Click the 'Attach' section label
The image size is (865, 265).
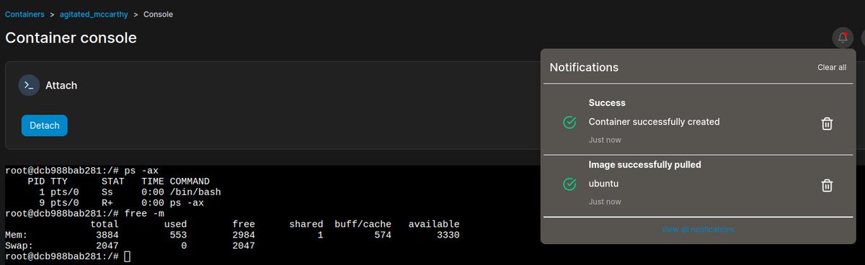coord(61,85)
